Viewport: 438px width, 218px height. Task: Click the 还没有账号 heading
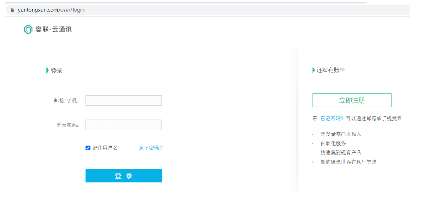click(331, 70)
